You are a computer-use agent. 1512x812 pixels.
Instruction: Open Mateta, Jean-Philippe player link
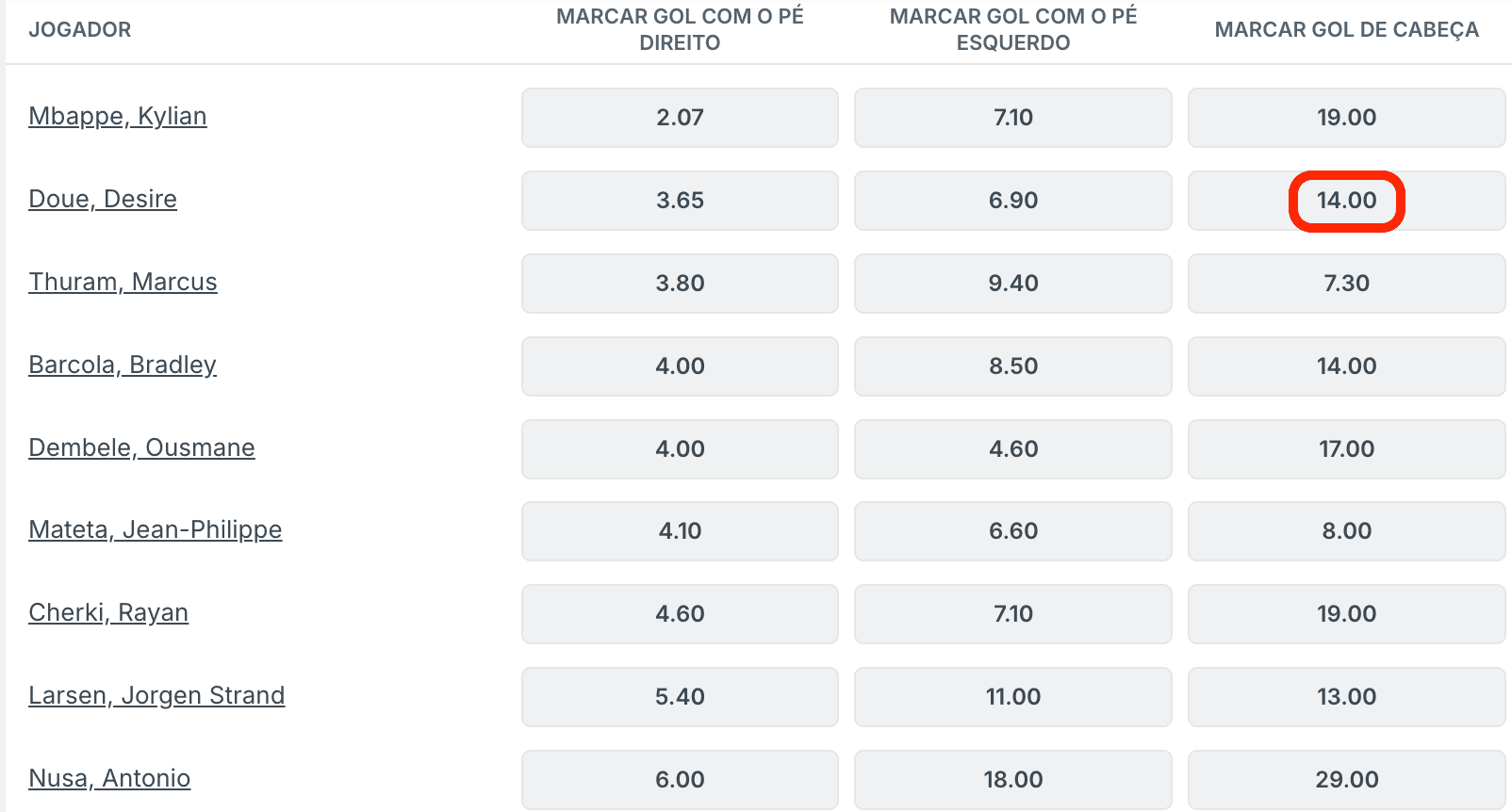coord(156,530)
